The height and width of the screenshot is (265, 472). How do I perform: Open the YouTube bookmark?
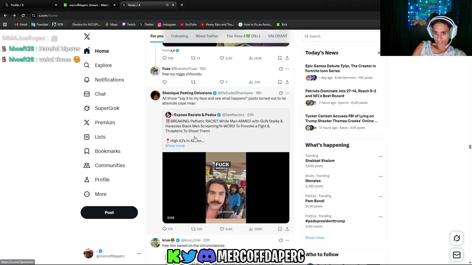click(188, 25)
